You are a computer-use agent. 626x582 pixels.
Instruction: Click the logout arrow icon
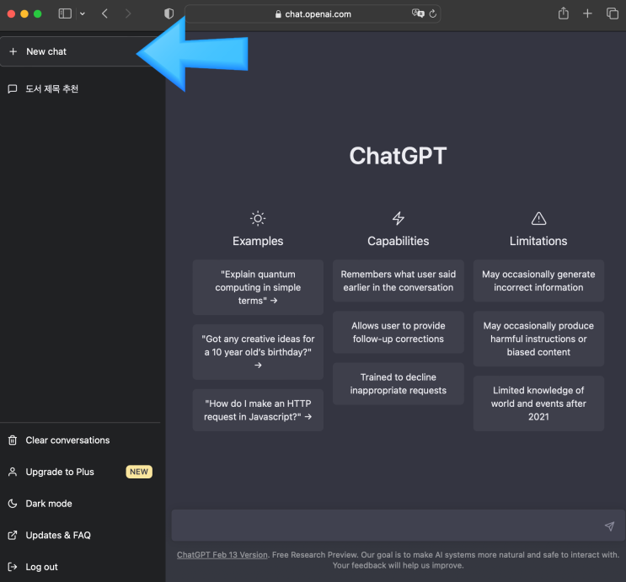tap(13, 567)
